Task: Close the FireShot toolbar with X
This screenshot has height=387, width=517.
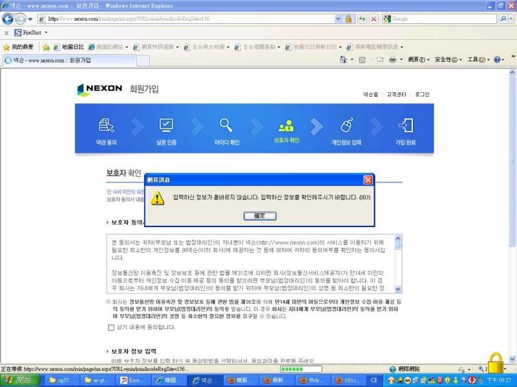Action: pyautogui.click(x=6, y=33)
